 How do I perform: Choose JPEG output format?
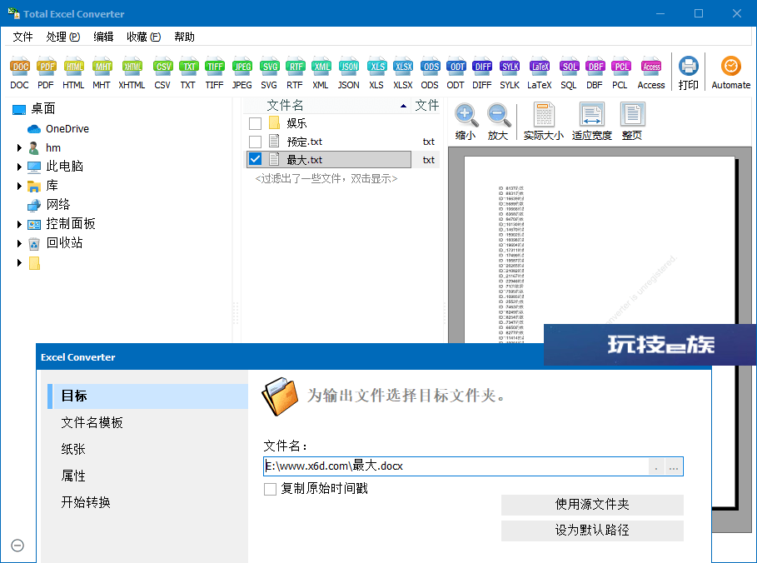(242, 72)
